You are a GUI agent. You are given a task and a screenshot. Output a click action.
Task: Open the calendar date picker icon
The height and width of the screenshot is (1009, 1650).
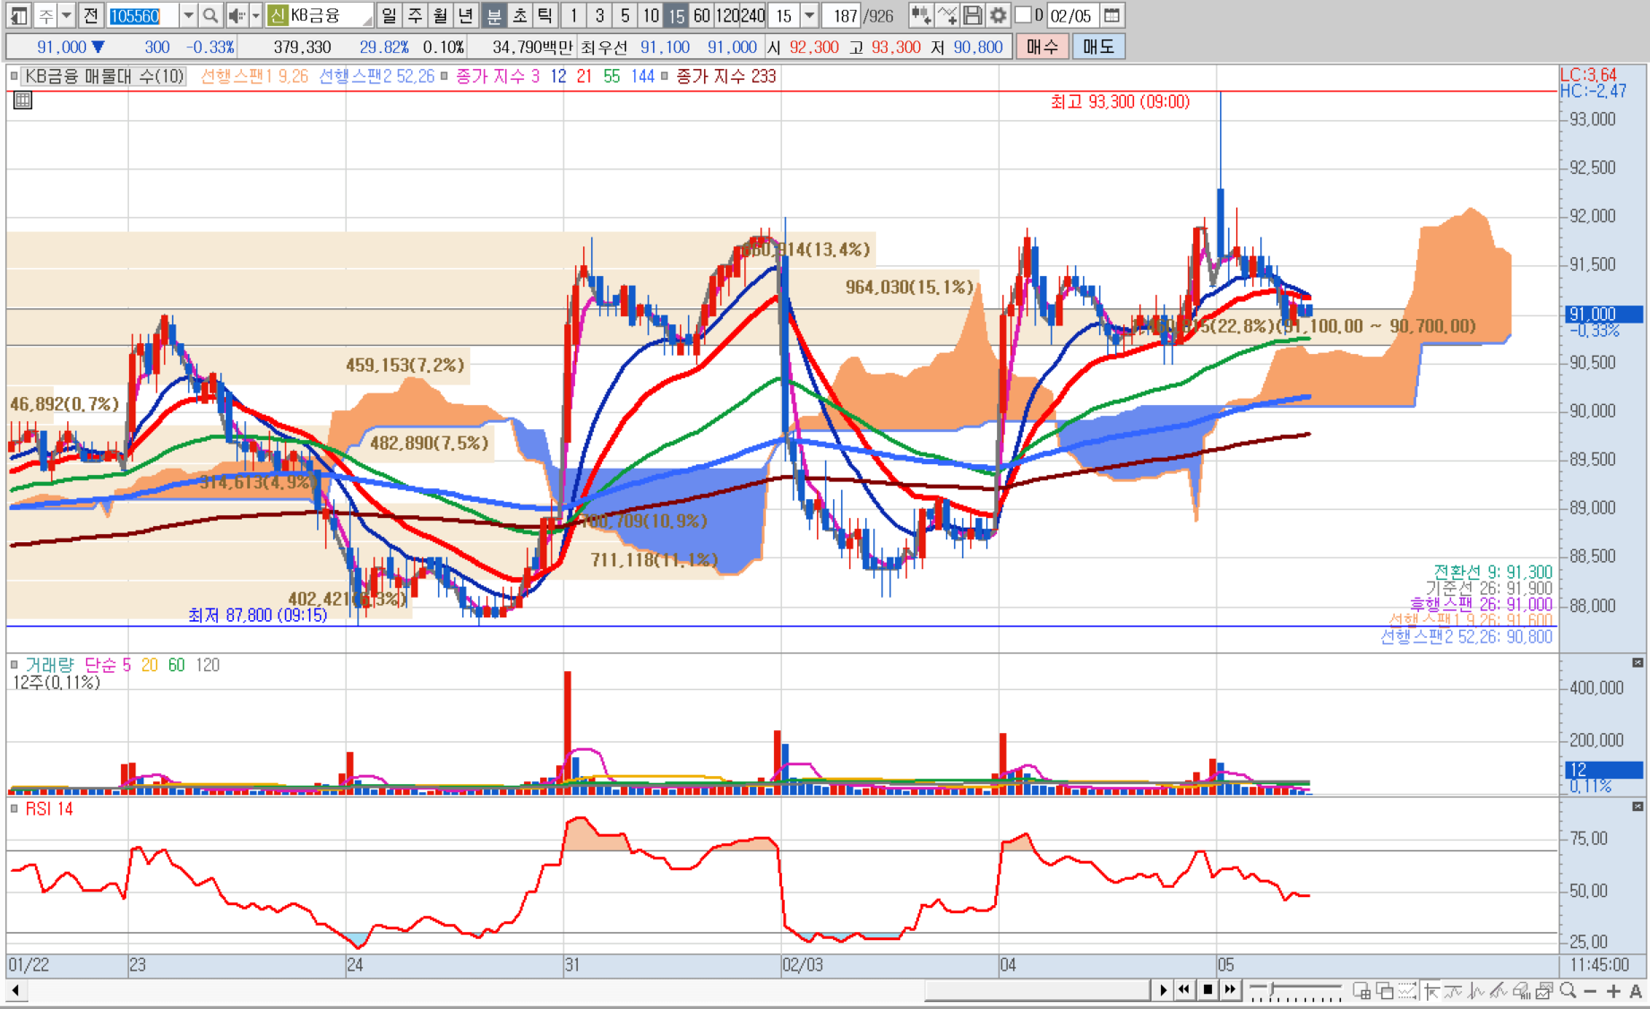point(1112,15)
